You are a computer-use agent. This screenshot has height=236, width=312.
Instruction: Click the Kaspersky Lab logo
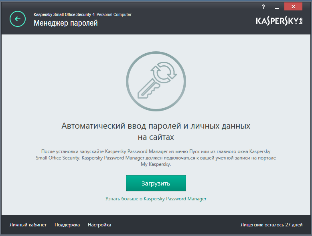tap(279, 21)
